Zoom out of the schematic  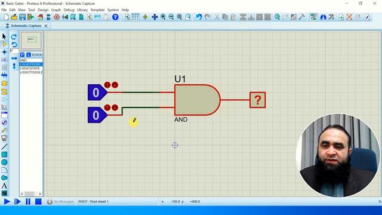[171, 17]
